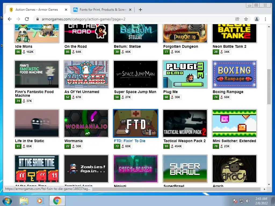Viewport: 275px width, 206px height.
Task: Switch to Action Games - Armor Games tab
Action: [x=38, y=10]
